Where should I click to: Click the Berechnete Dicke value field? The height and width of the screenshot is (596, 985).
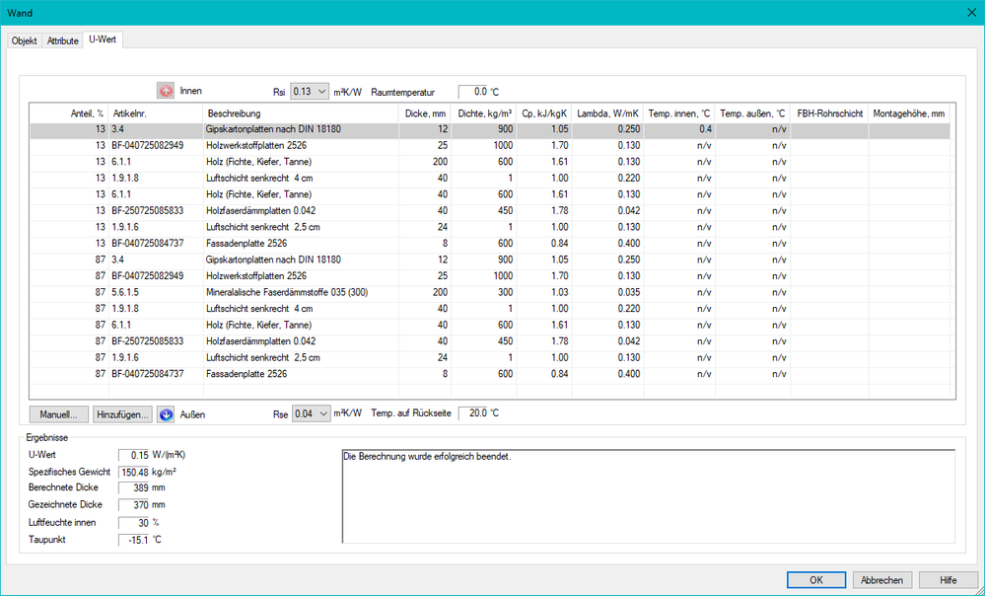click(x=134, y=487)
